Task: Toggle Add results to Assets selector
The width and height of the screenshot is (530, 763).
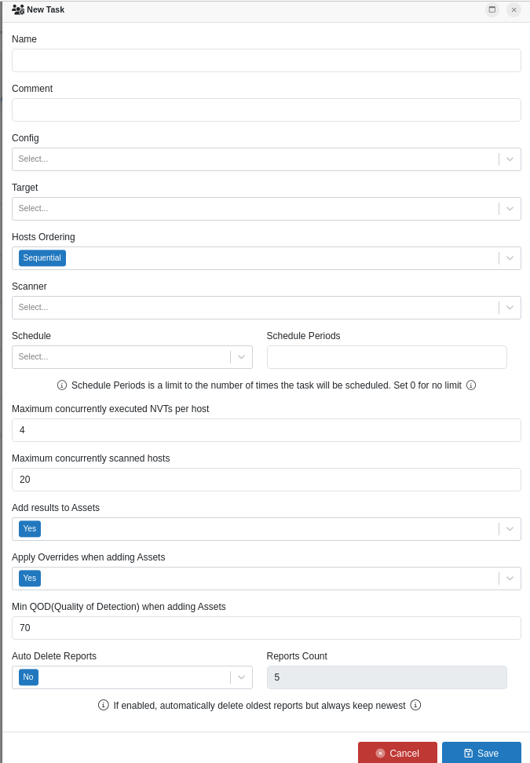Action: point(510,529)
